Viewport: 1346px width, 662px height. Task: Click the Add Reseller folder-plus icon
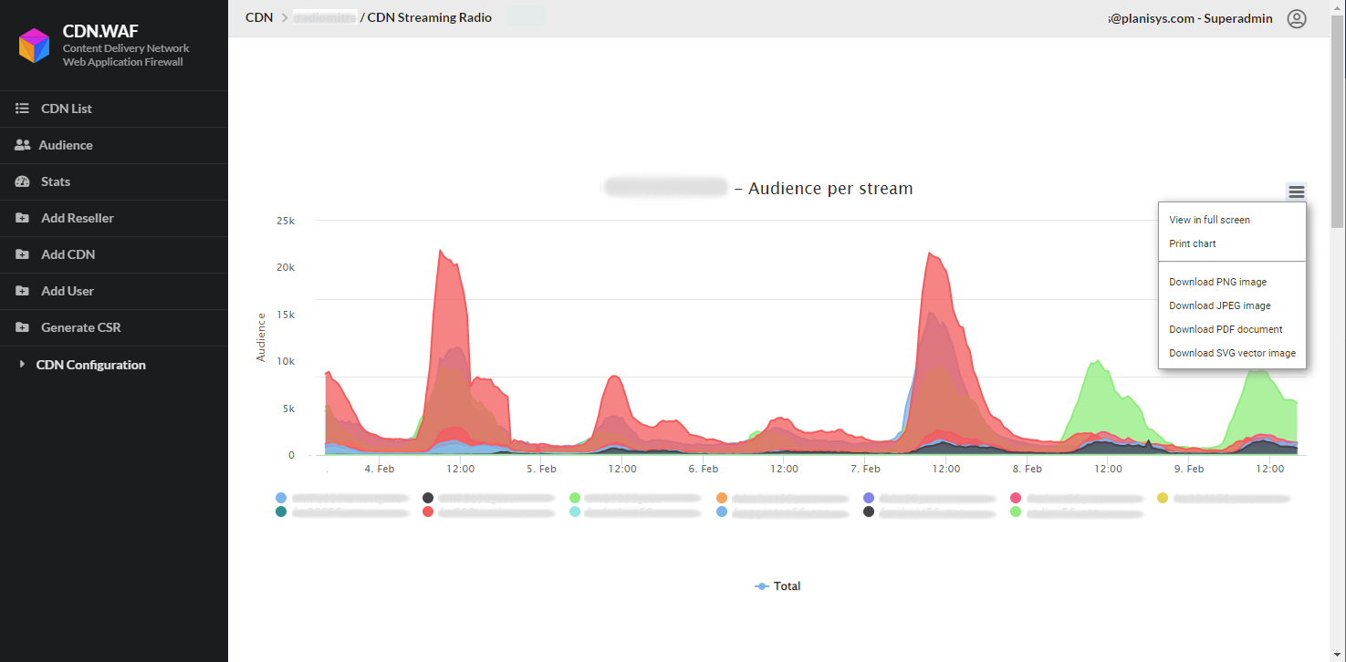(x=23, y=218)
